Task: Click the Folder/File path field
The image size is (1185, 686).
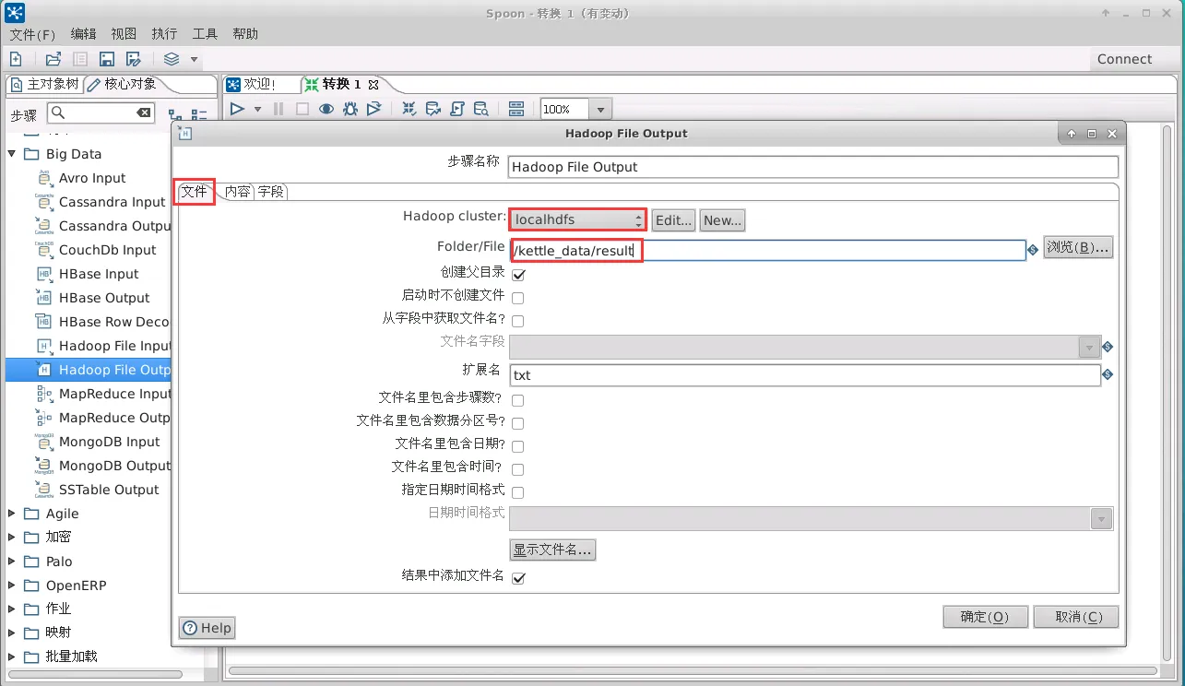Action: pos(768,250)
